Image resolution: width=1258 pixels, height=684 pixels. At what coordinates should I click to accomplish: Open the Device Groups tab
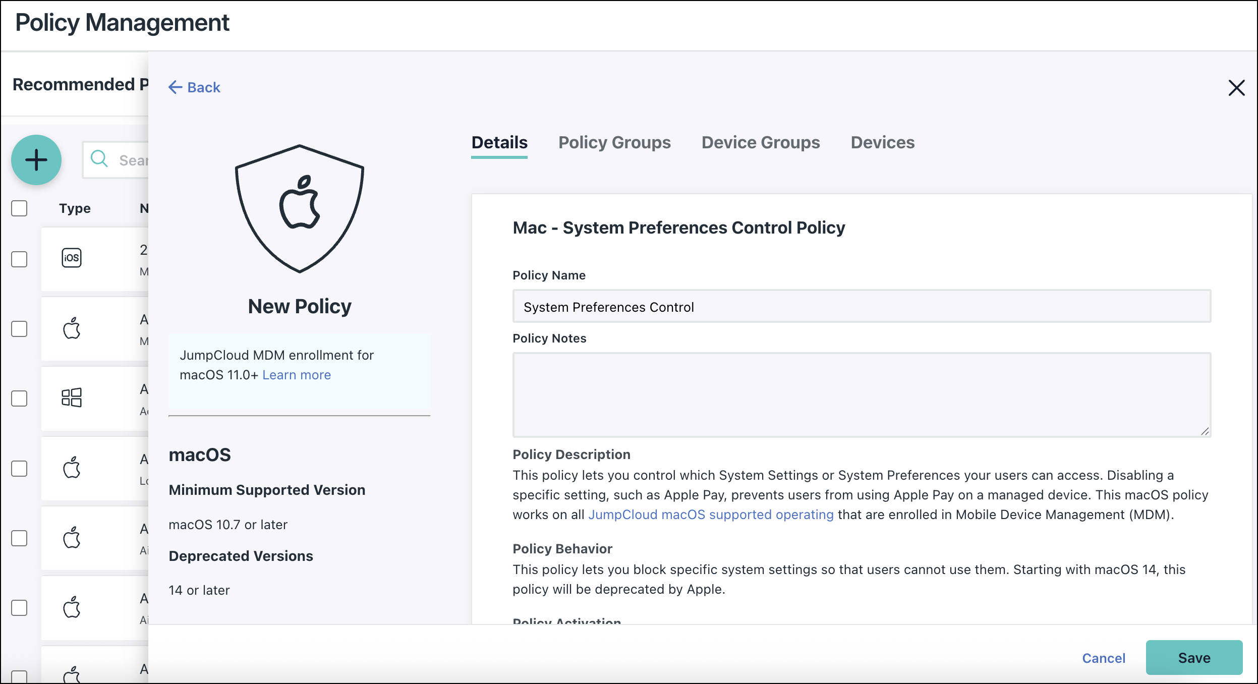tap(760, 143)
